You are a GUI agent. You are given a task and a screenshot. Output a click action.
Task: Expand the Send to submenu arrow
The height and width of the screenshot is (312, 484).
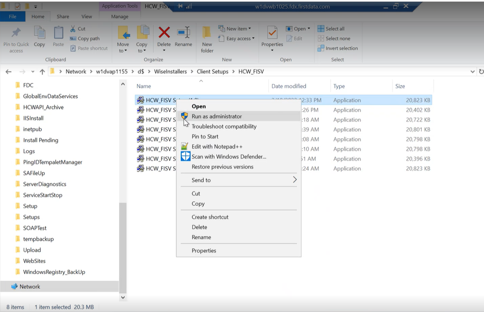(295, 180)
